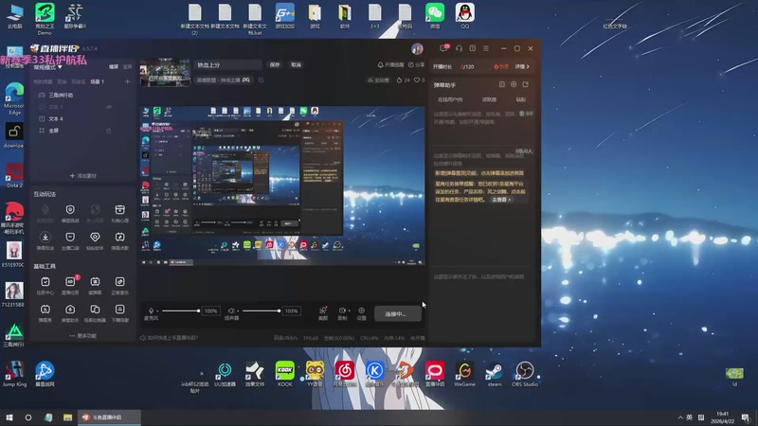Open Windows Start menu
The width and height of the screenshot is (758, 426).
click(x=9, y=417)
